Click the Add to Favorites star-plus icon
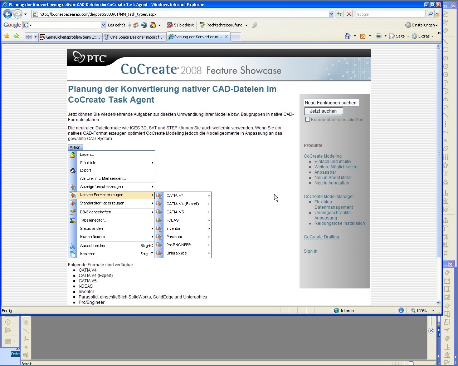Viewport: 458px width, 366px height. [16, 36]
